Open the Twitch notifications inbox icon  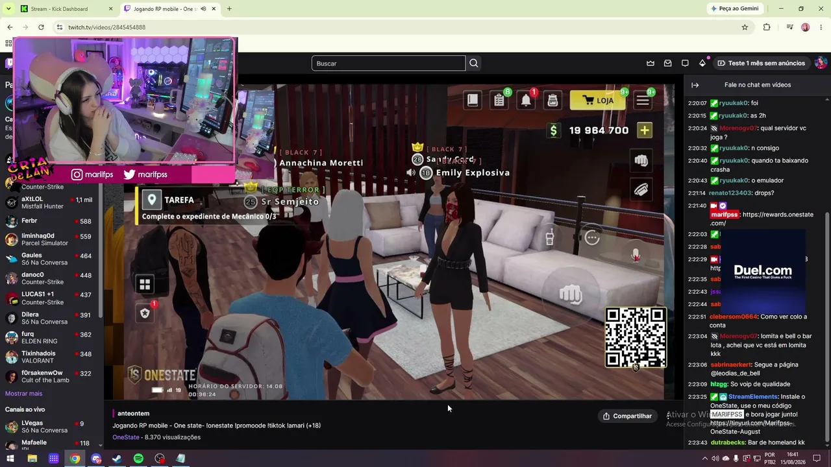point(667,63)
